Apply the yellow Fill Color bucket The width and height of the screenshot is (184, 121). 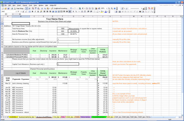102,12
